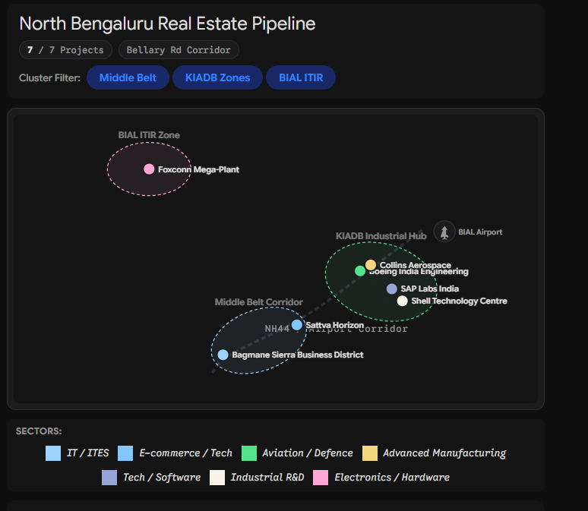Click the KIADB Industrial Hub label
The height and width of the screenshot is (511, 588).
[381, 236]
